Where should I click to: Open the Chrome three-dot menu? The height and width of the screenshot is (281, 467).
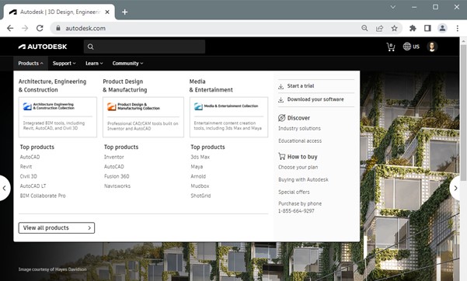(458, 28)
